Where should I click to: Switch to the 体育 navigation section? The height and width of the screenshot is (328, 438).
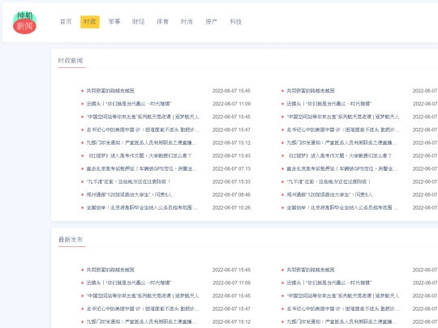pyautogui.click(x=162, y=22)
